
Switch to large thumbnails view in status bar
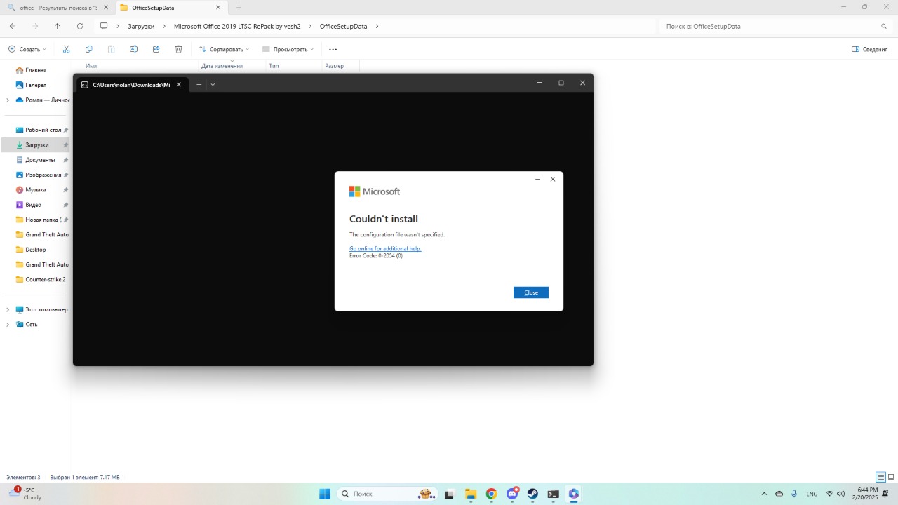891,477
